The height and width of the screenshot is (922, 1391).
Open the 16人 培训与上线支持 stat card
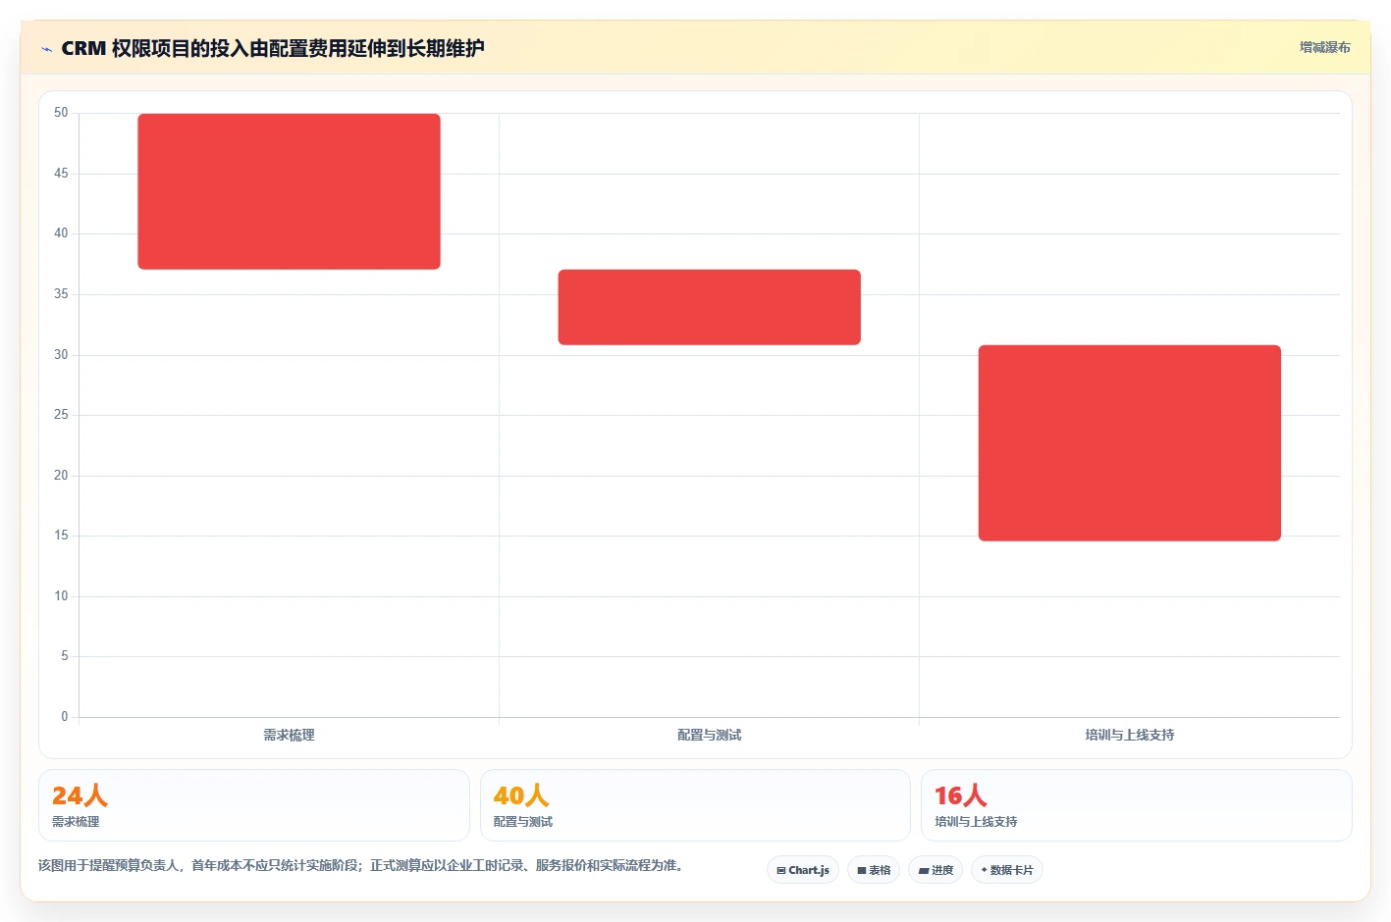point(1137,805)
